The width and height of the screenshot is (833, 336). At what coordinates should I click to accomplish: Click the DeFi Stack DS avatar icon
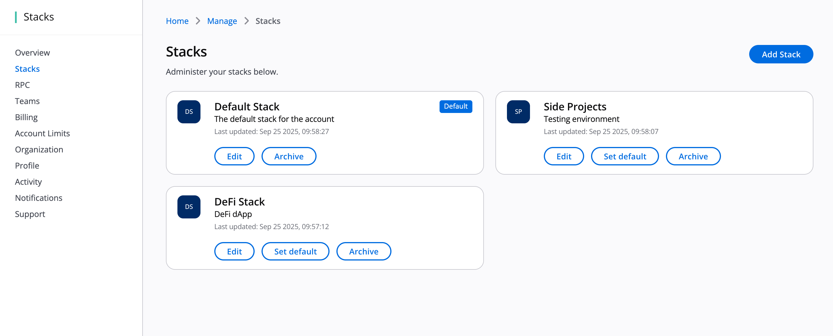(x=189, y=207)
